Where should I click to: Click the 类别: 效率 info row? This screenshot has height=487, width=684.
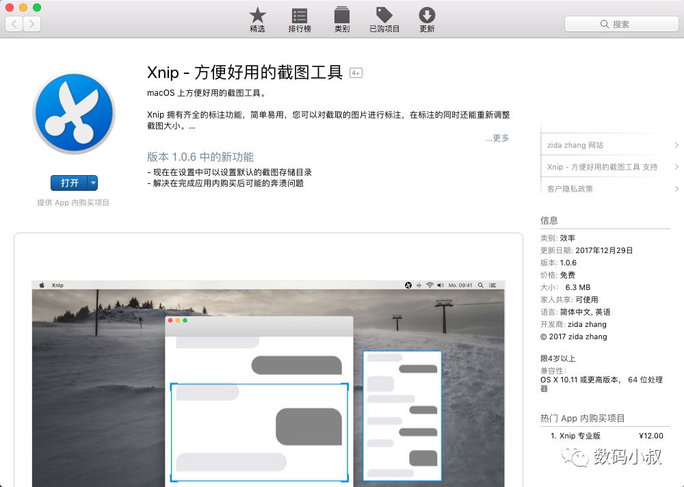557,238
